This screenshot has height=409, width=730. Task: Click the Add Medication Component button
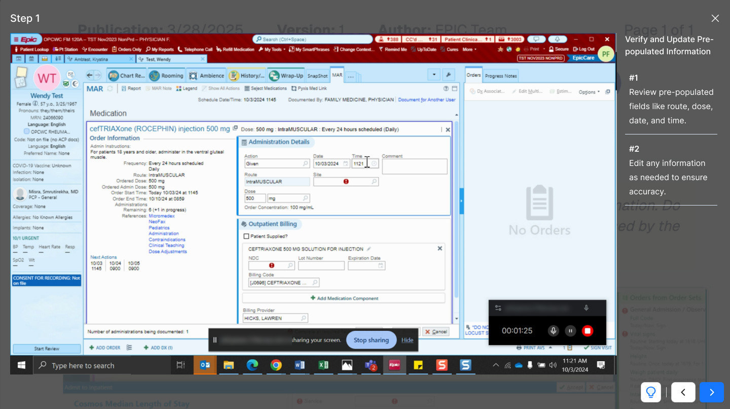coord(344,298)
